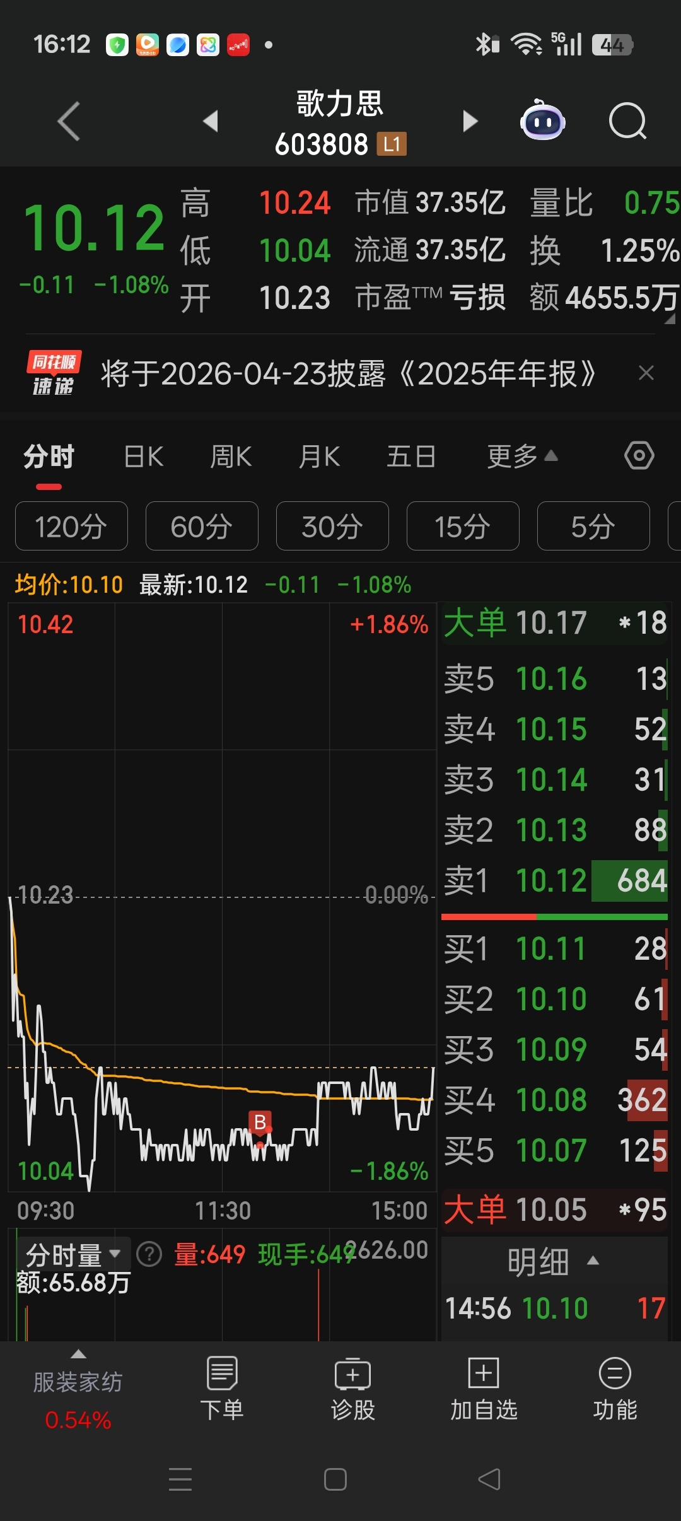Tap 均价:10.10 average price label

(x=69, y=585)
